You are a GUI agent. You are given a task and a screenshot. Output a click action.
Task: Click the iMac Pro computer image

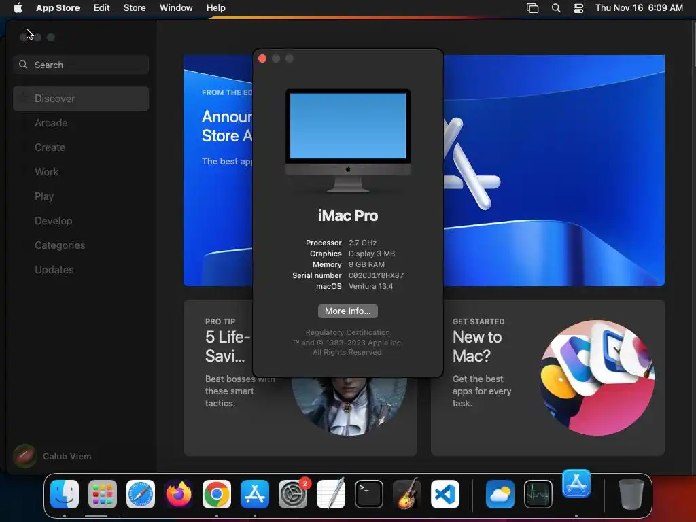point(347,141)
